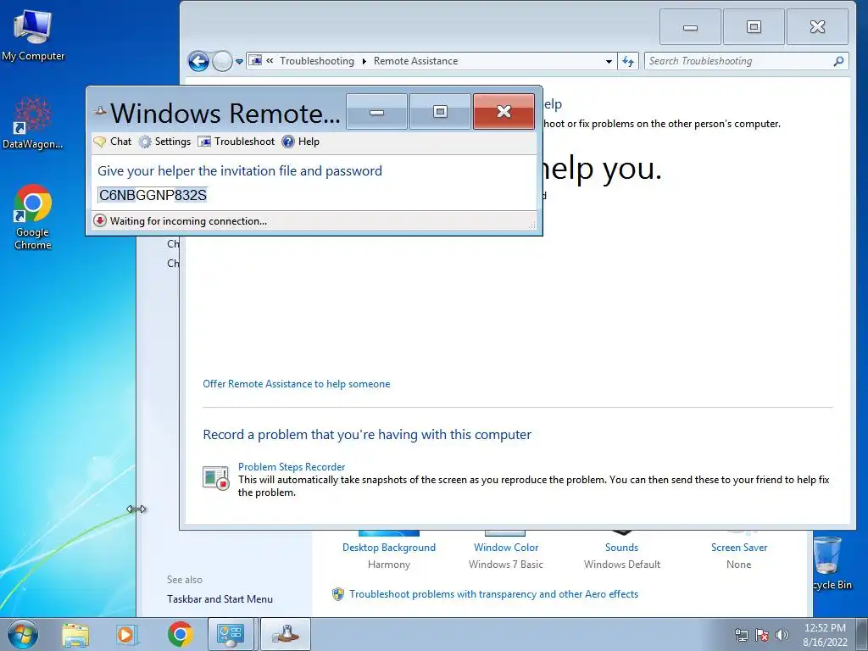Click the network tray icon

pyautogui.click(x=741, y=635)
